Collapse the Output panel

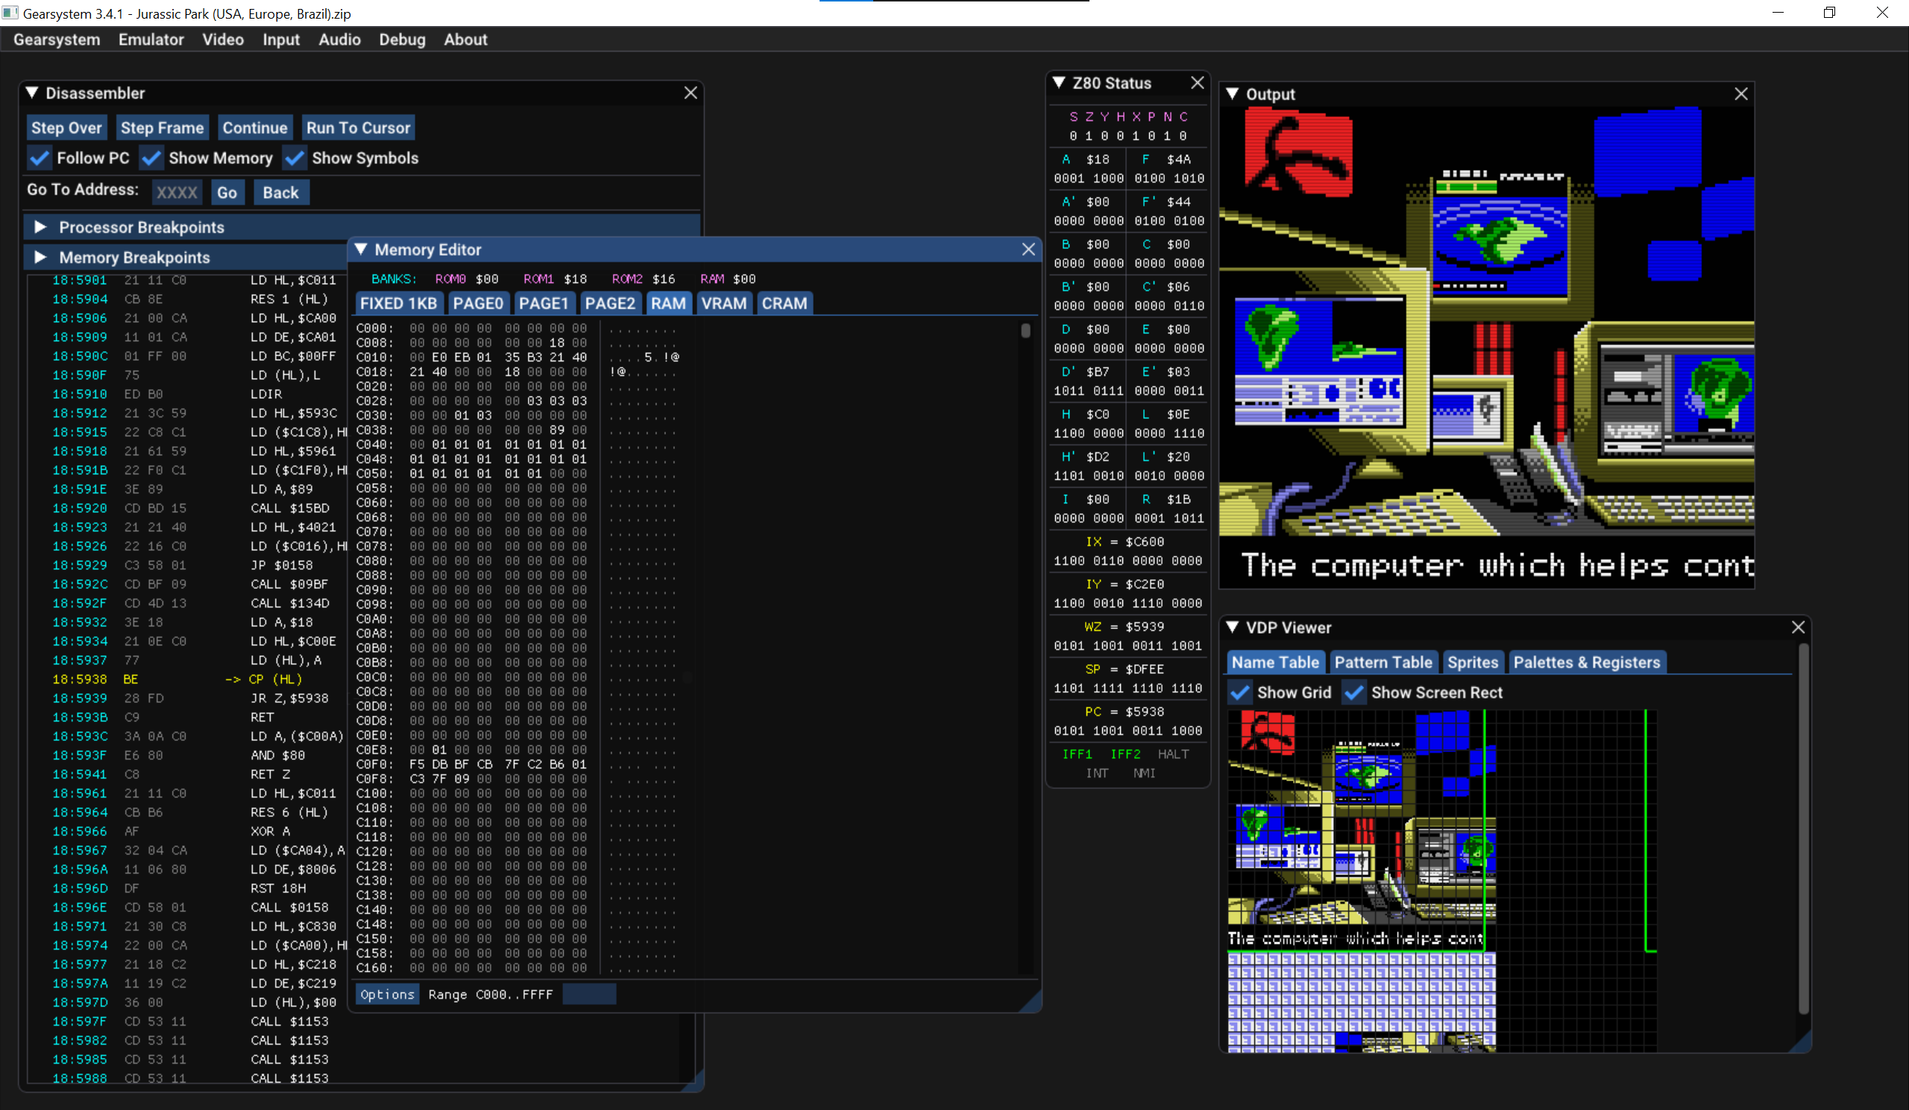pos(1233,94)
